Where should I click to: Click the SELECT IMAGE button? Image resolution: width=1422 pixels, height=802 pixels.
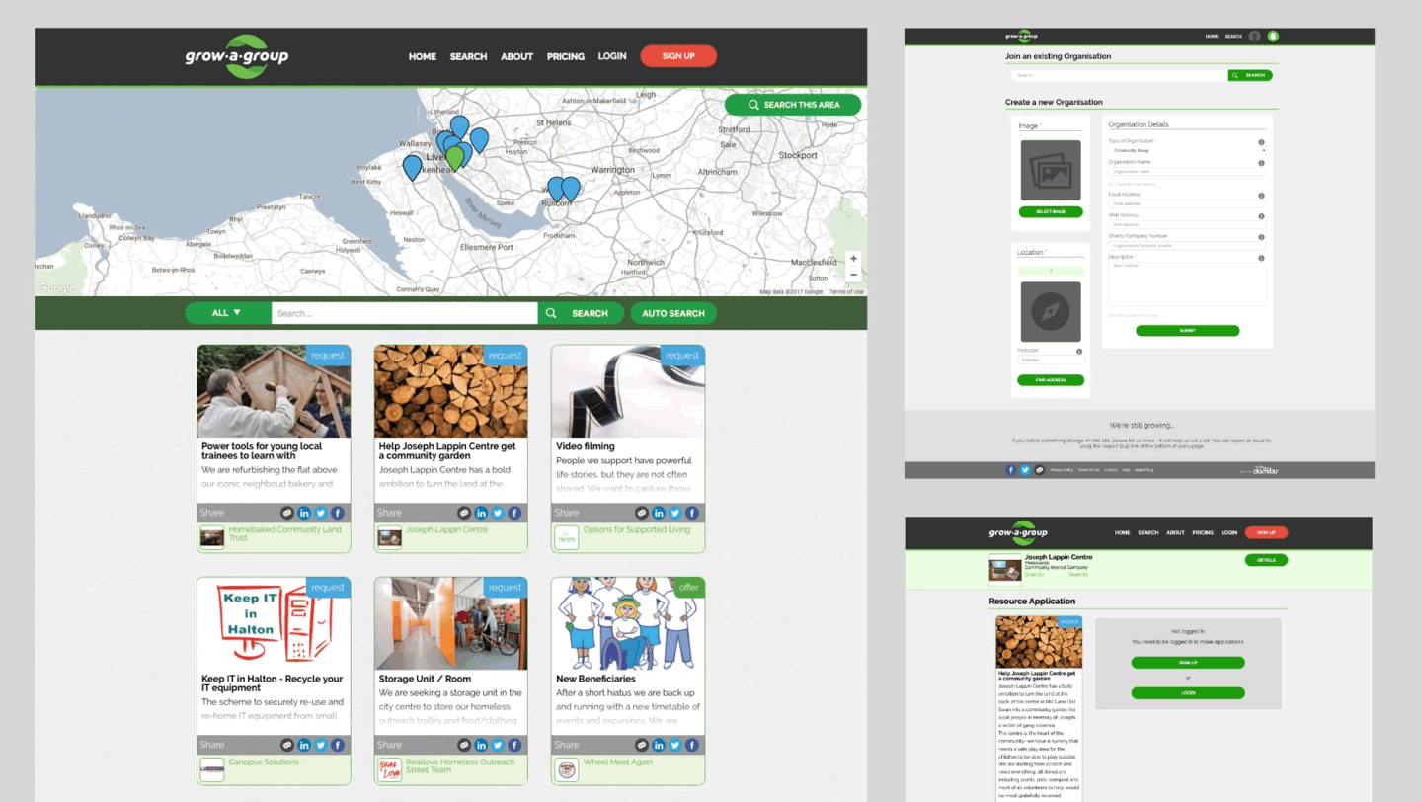click(x=1051, y=212)
